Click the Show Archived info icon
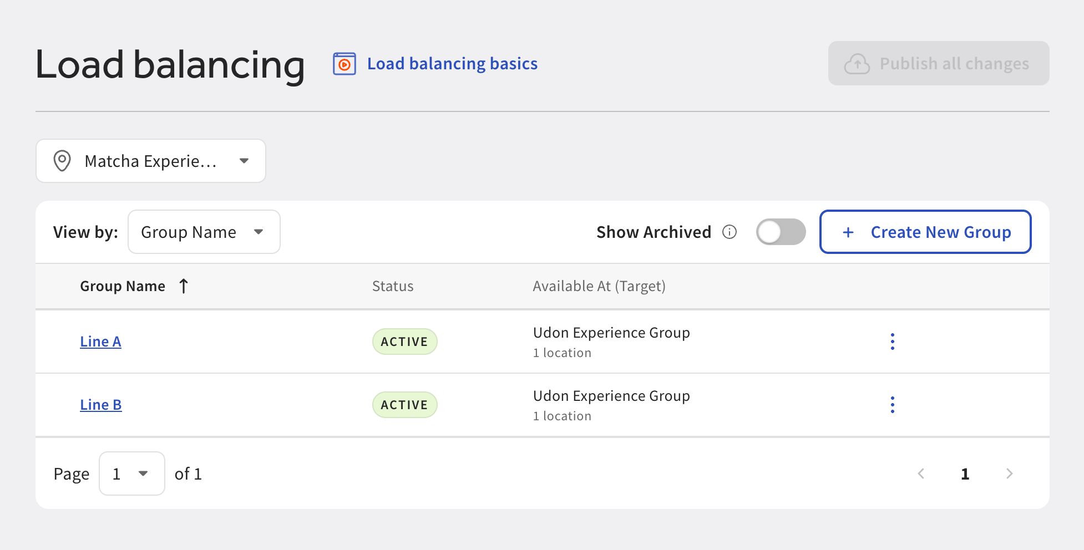The height and width of the screenshot is (550, 1084). 730,232
